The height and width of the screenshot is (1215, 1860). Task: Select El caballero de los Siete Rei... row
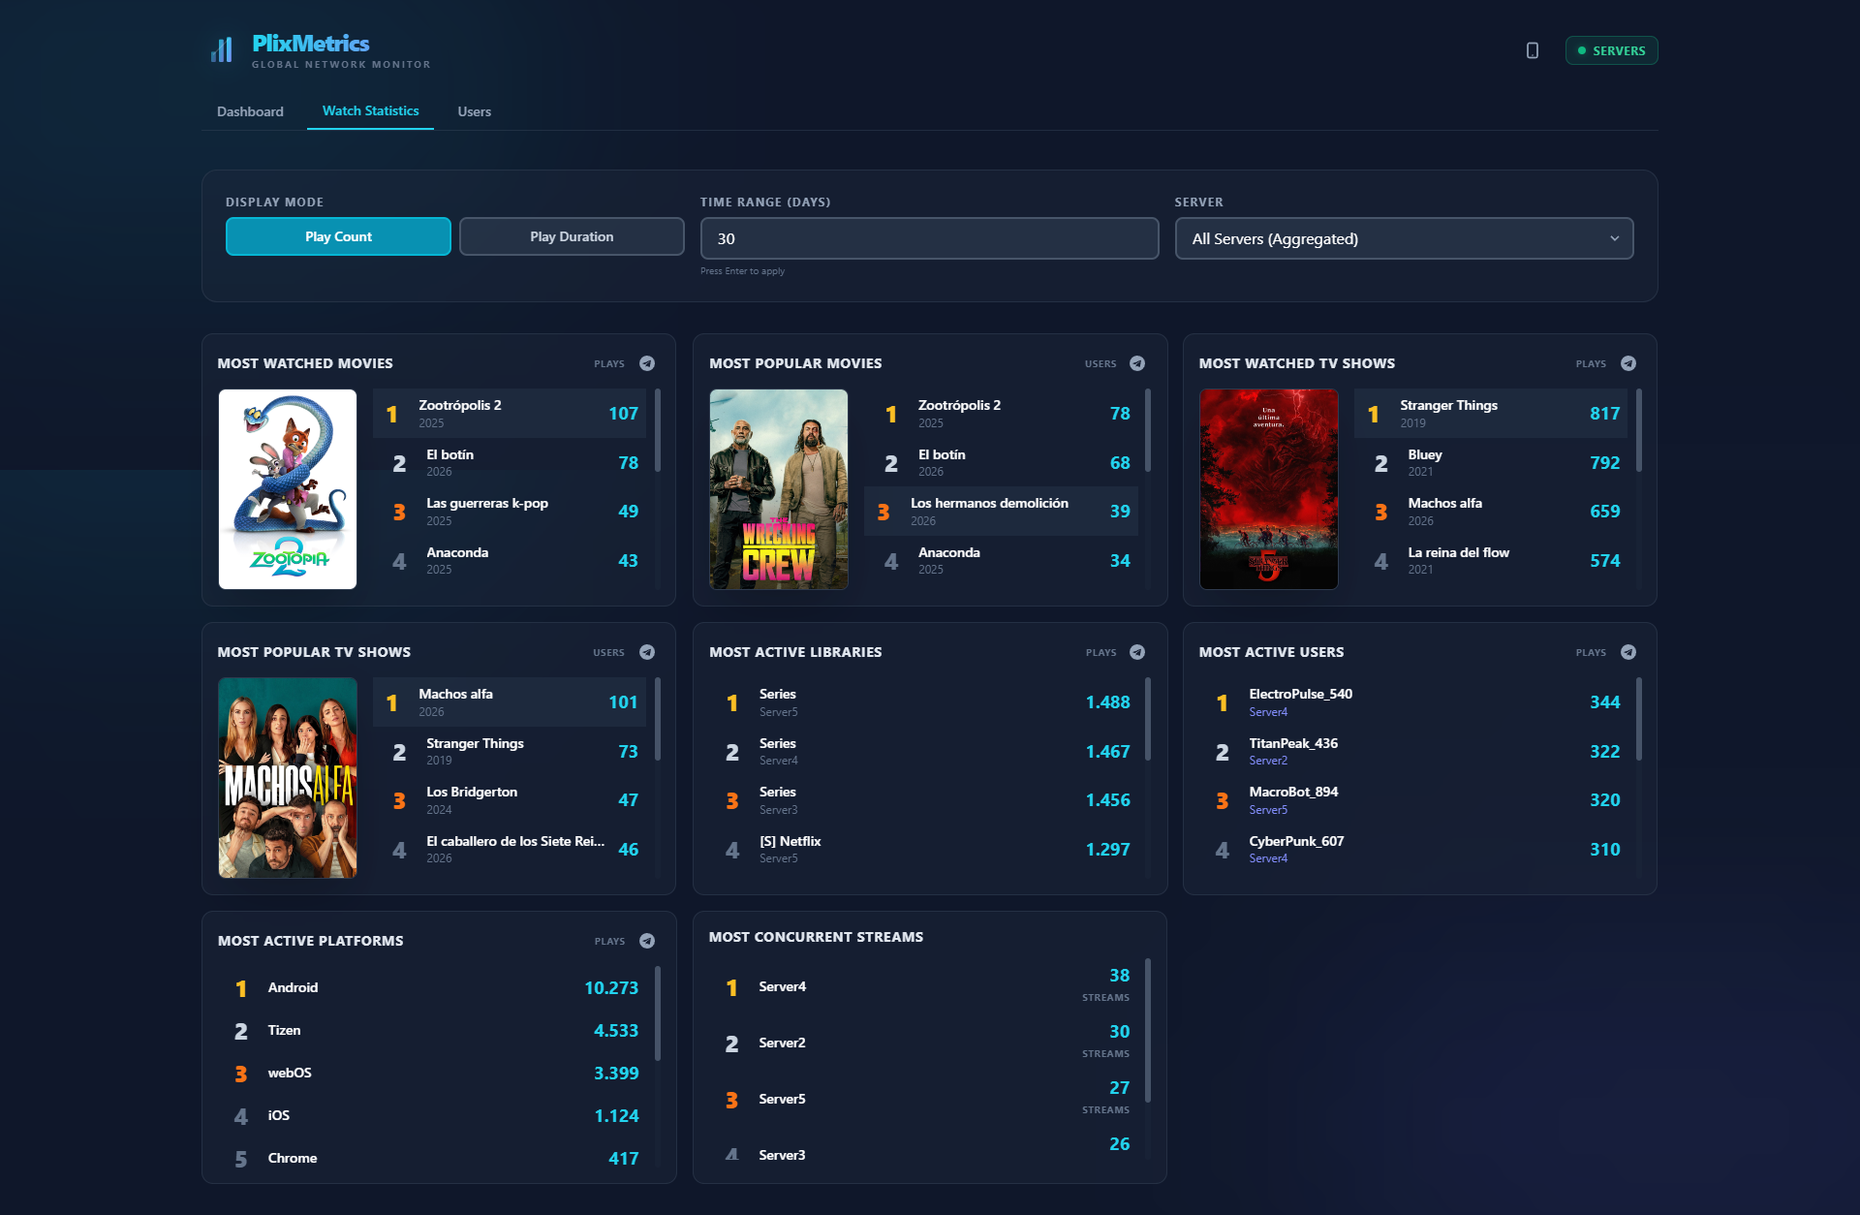tap(510, 849)
